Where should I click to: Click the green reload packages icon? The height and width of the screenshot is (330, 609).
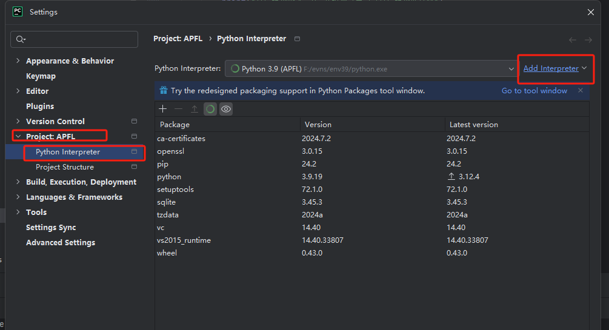(210, 109)
